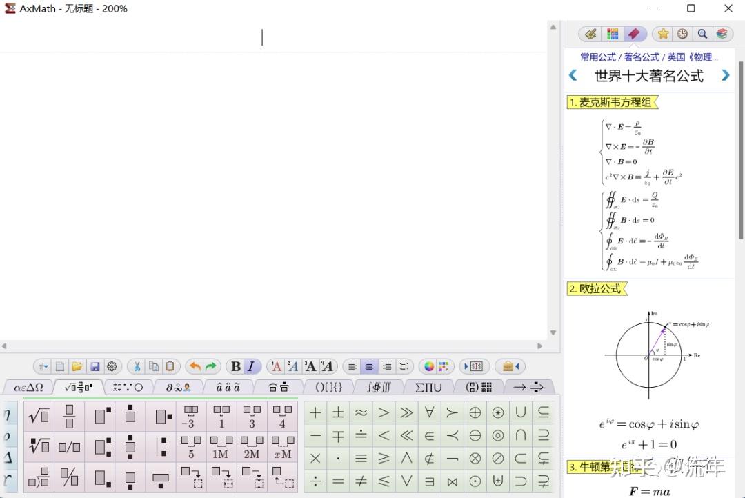745x498 pixels.
Task: Insert the nth root template
Action: point(39,447)
